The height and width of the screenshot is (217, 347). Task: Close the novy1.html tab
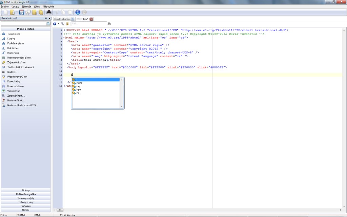[x=91, y=19]
